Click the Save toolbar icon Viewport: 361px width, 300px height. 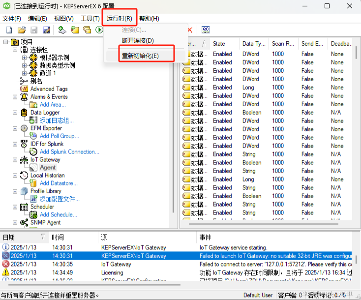point(34,30)
